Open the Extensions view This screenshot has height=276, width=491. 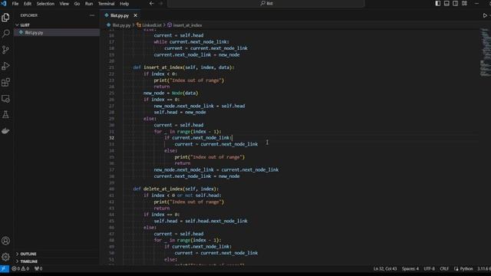coord(5,82)
